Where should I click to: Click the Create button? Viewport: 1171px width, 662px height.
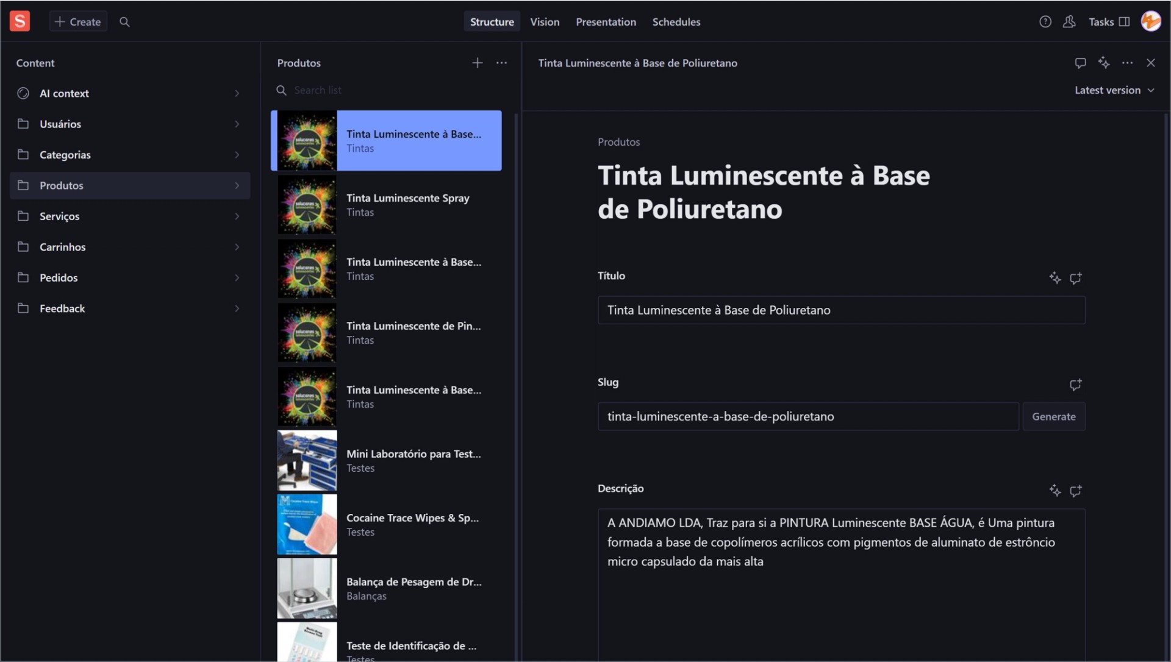(x=78, y=22)
